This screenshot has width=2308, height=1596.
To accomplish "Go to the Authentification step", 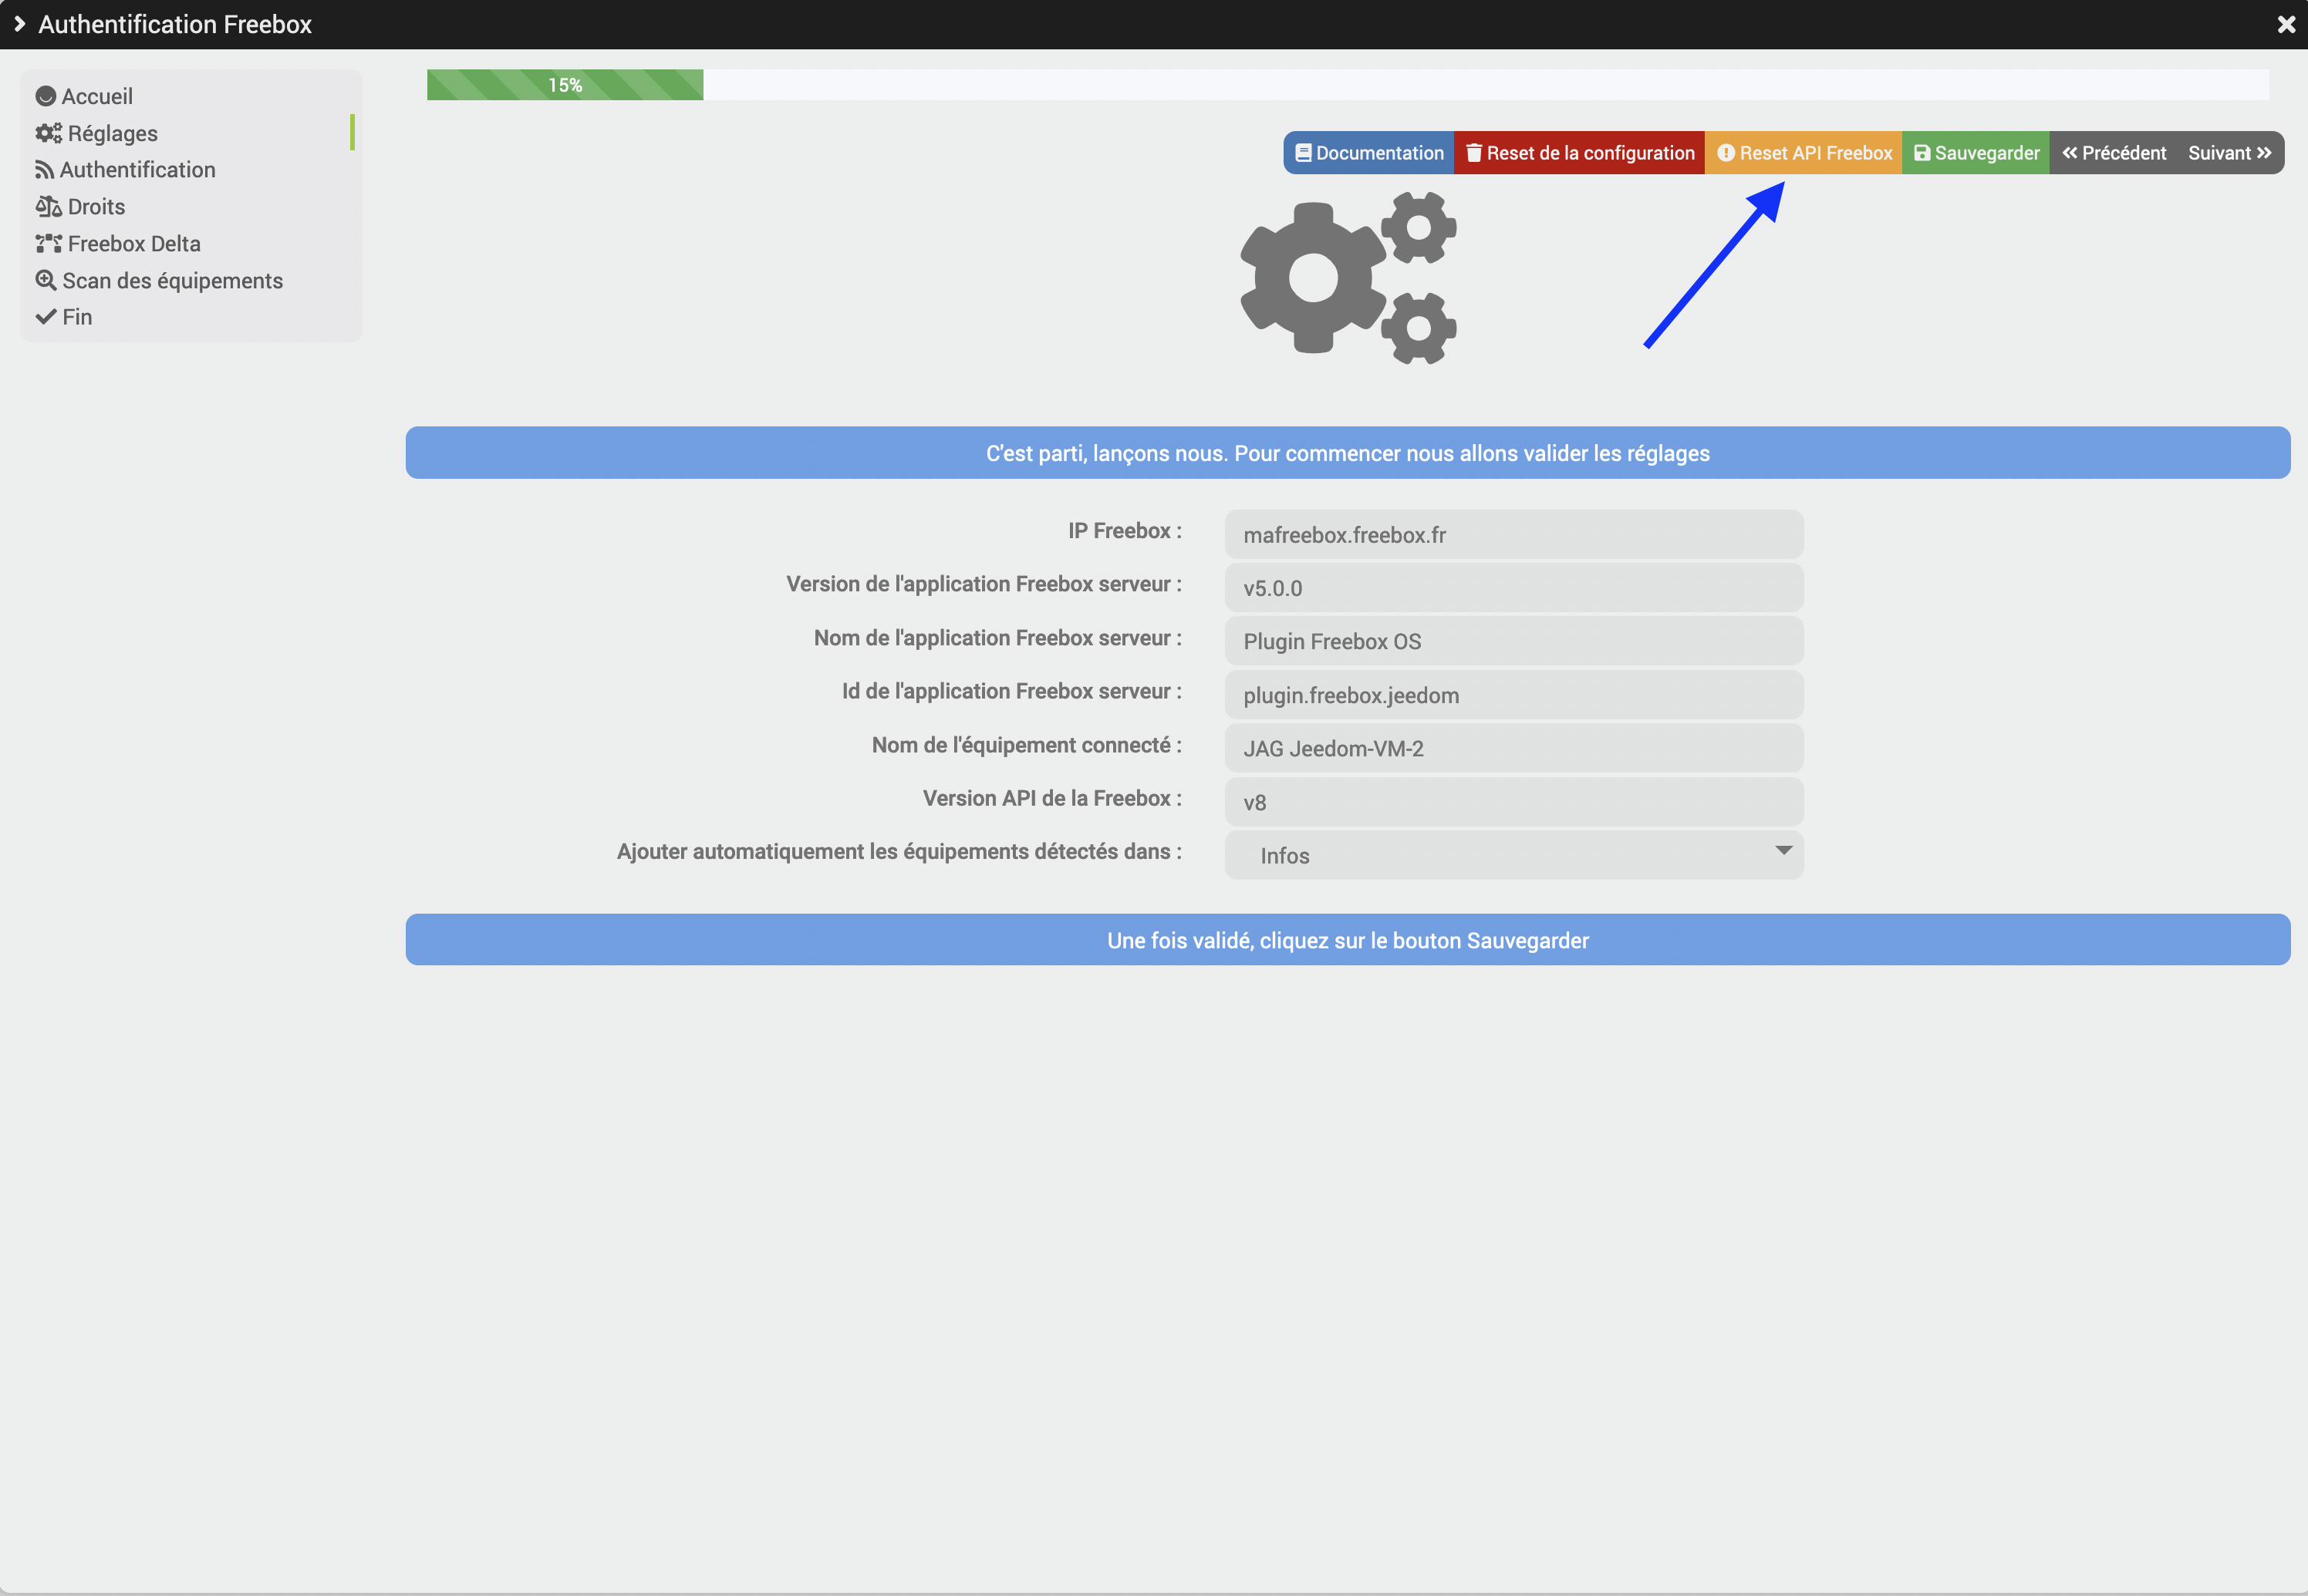I will [x=125, y=170].
